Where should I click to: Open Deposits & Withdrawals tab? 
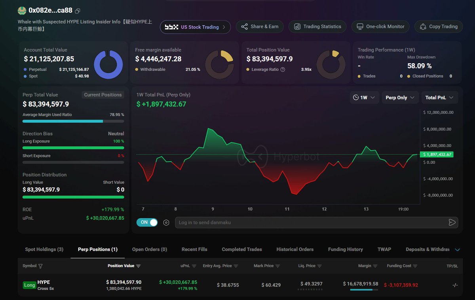[427, 249]
